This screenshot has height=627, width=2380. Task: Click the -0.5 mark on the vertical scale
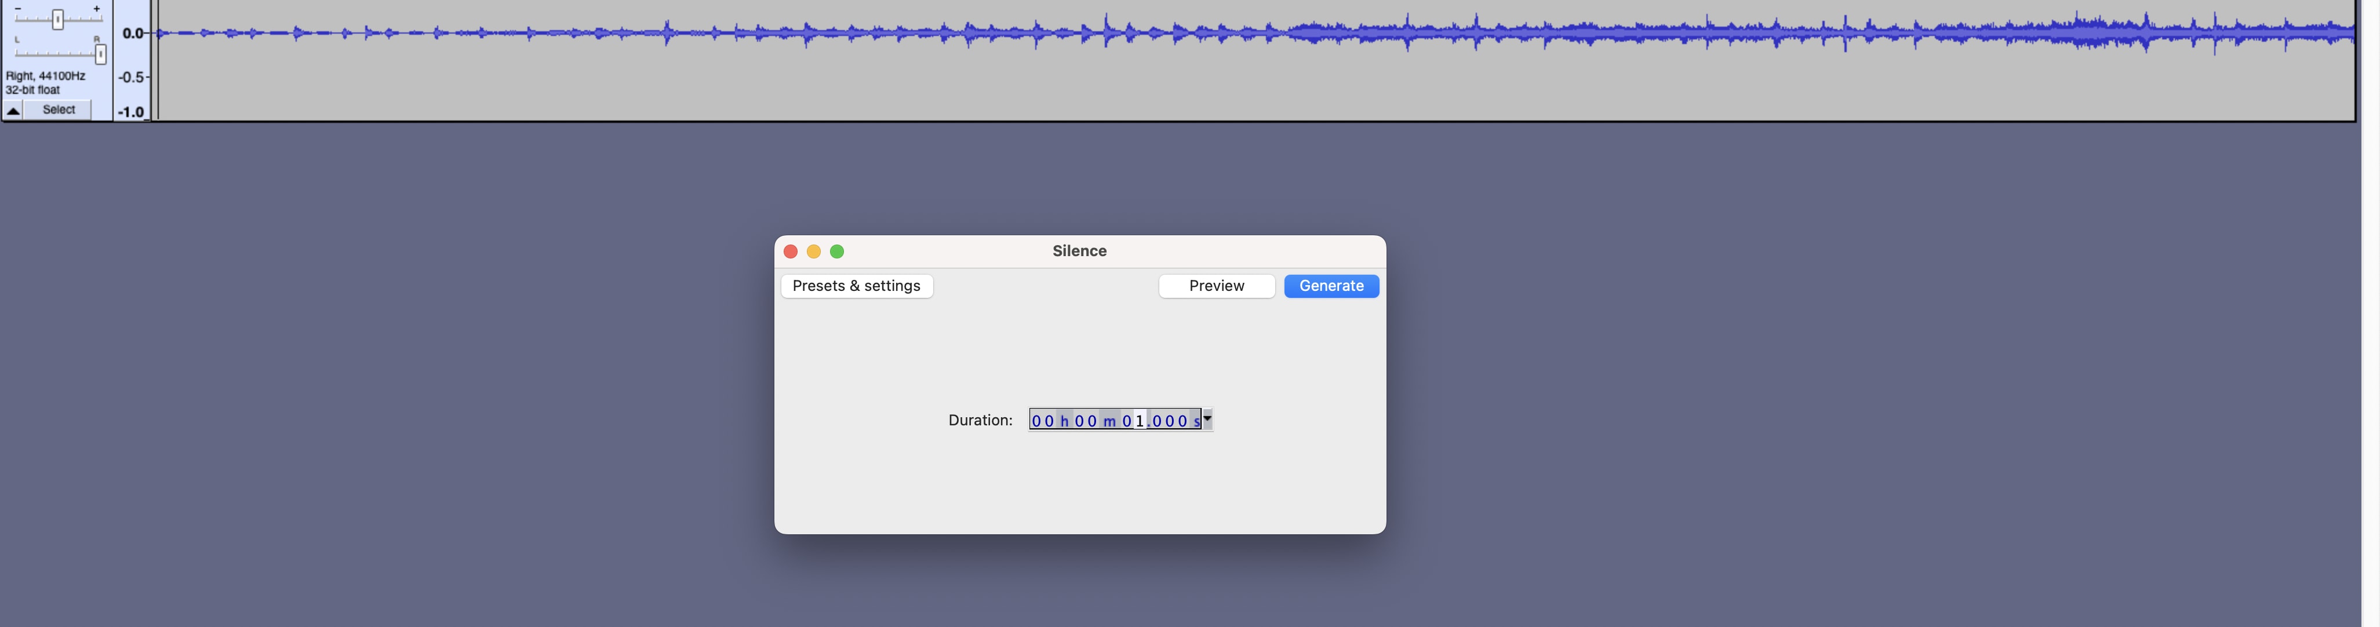tap(133, 76)
